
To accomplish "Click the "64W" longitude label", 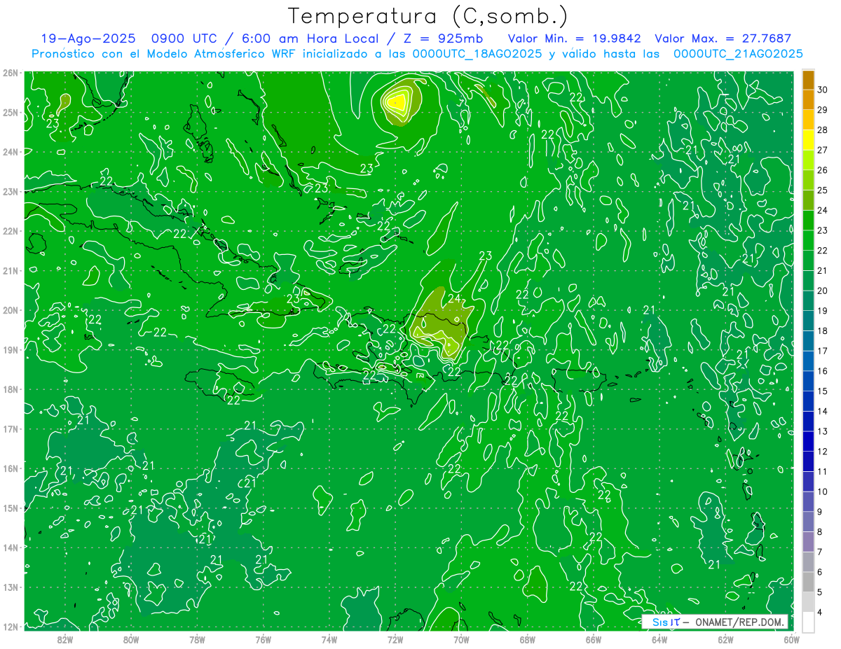I will [659, 639].
